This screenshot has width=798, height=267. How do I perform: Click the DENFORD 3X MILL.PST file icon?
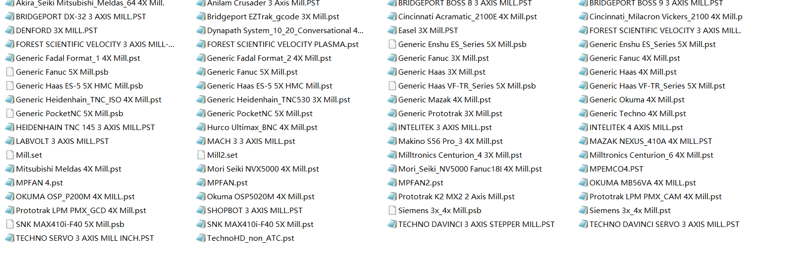coord(9,30)
